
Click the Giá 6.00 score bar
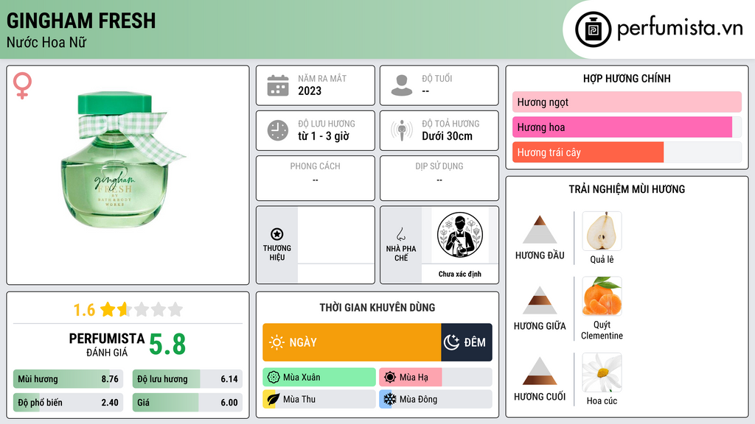coord(187,403)
